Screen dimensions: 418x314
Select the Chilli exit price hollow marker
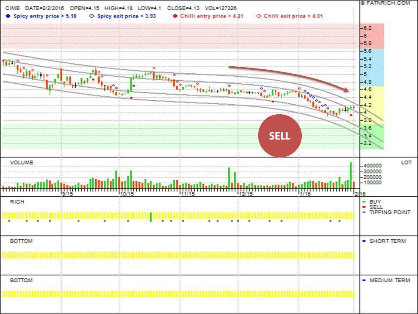[259, 16]
